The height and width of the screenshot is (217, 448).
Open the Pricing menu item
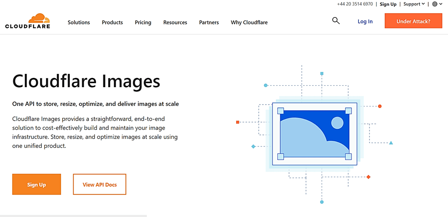143,22
